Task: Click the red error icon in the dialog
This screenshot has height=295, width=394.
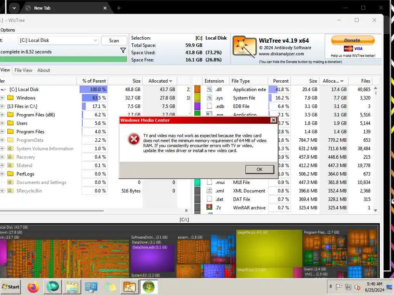Action: pos(134,139)
